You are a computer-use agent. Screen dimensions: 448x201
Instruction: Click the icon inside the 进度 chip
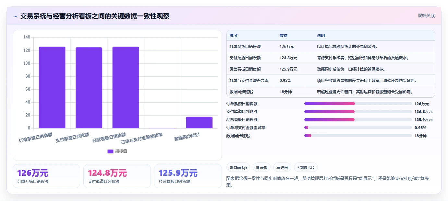[278, 168]
